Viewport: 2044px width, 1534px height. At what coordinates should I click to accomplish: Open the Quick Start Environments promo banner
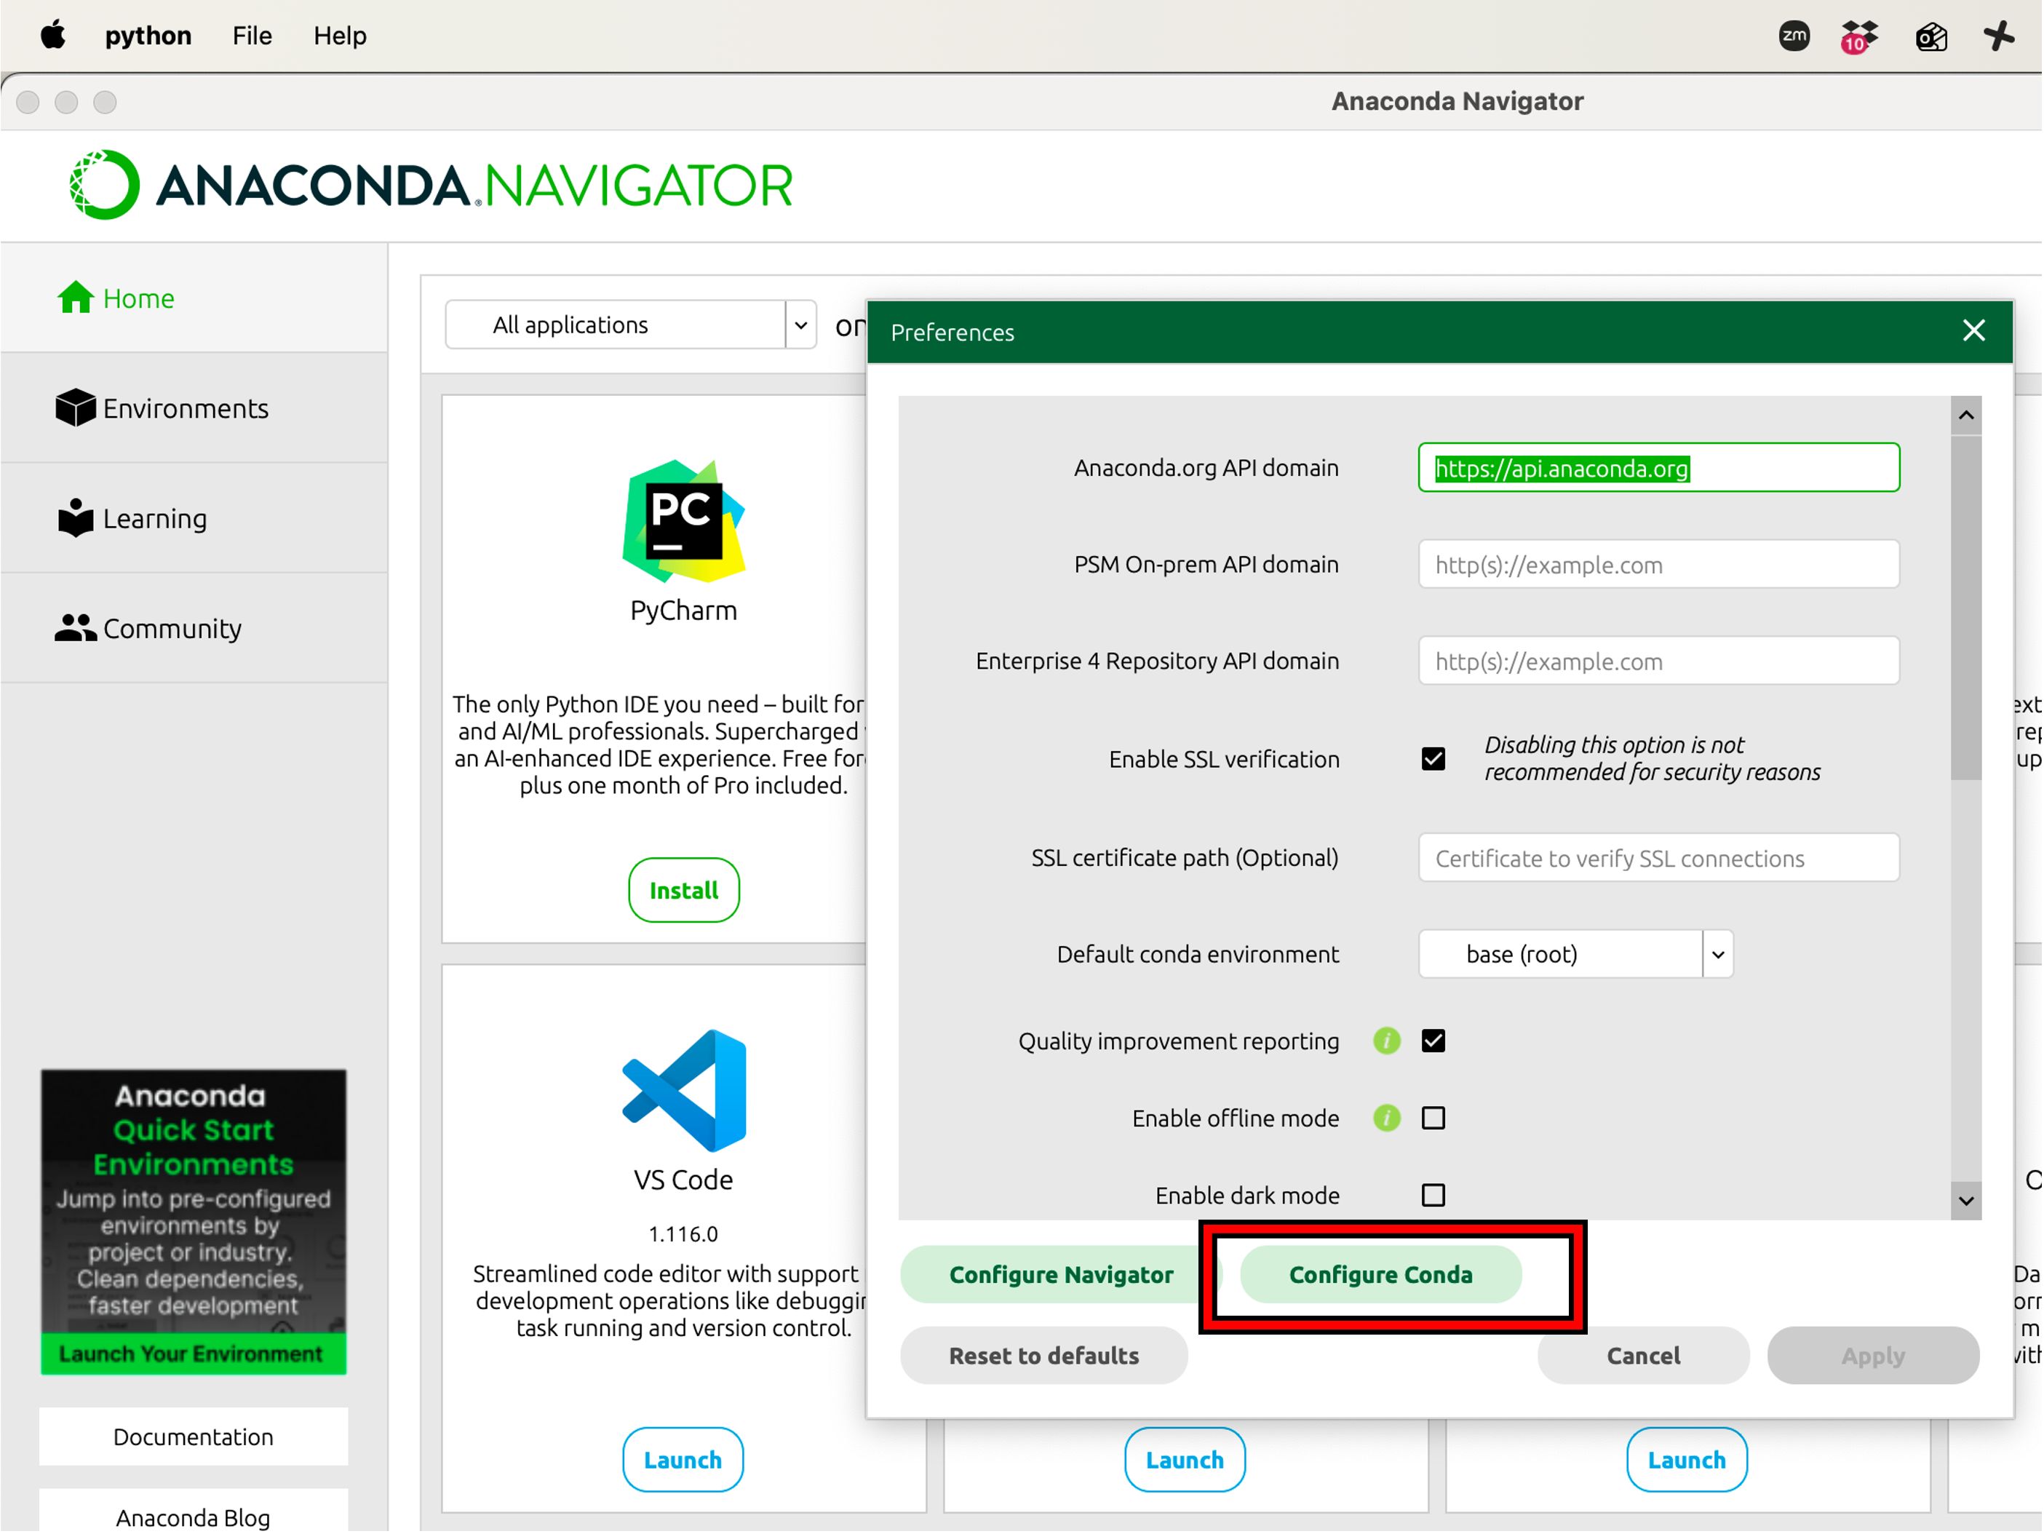193,1223
